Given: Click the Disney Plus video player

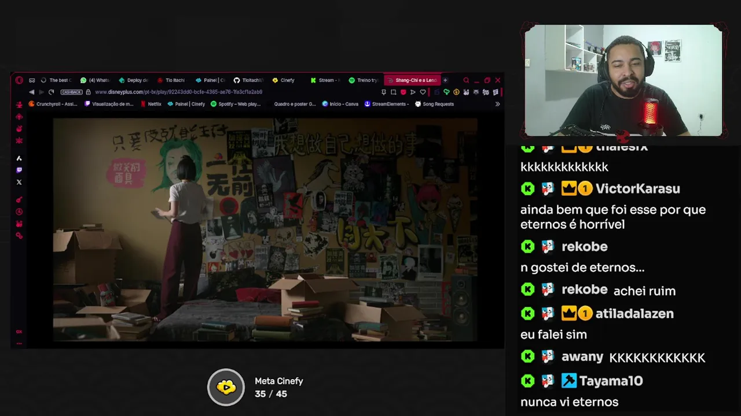Looking at the screenshot, I should point(265,229).
